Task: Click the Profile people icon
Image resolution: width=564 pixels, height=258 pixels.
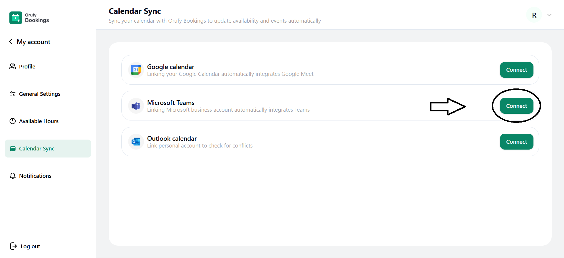Action: point(13,67)
